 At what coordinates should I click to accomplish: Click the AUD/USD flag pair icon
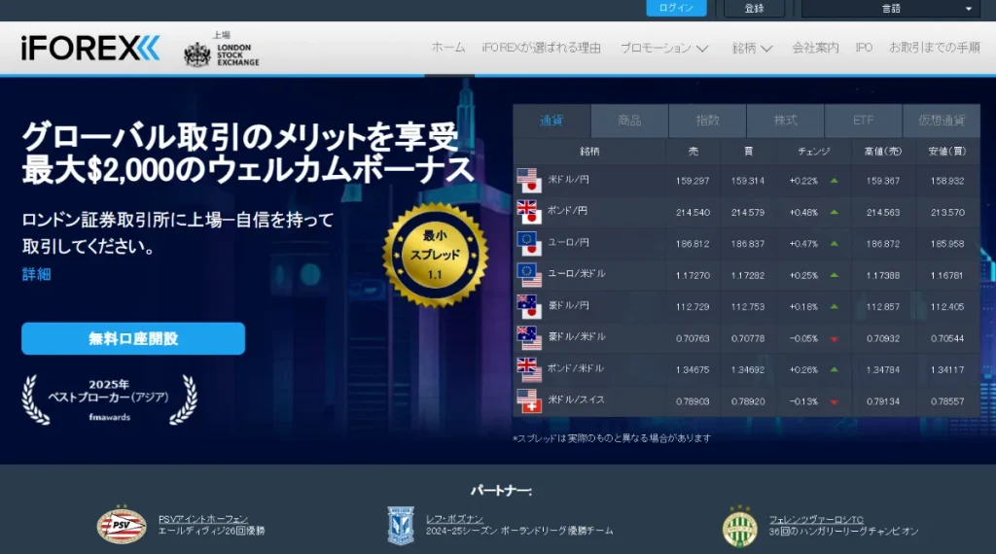pos(529,338)
